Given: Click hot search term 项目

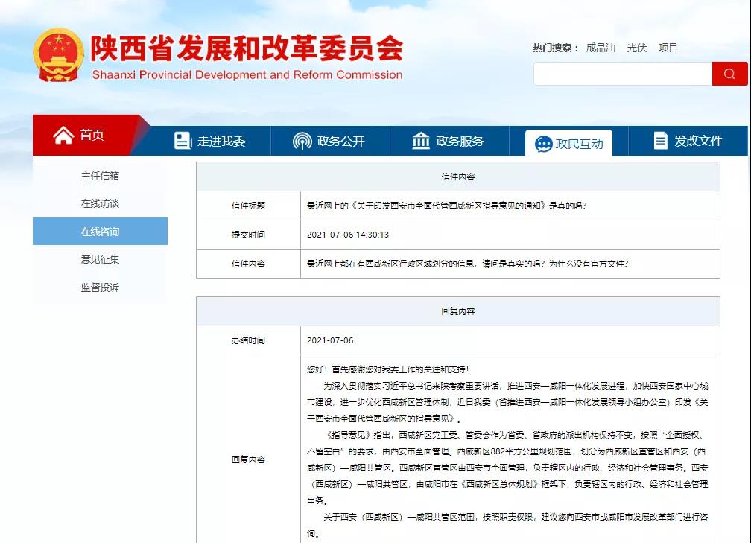Looking at the screenshot, I should click(668, 48).
